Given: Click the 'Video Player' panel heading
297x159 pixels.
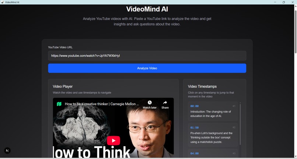Looking at the screenshot, I should (x=63, y=86).
